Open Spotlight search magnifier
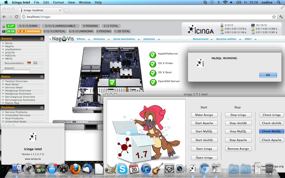 pyautogui.click(x=279, y=2)
